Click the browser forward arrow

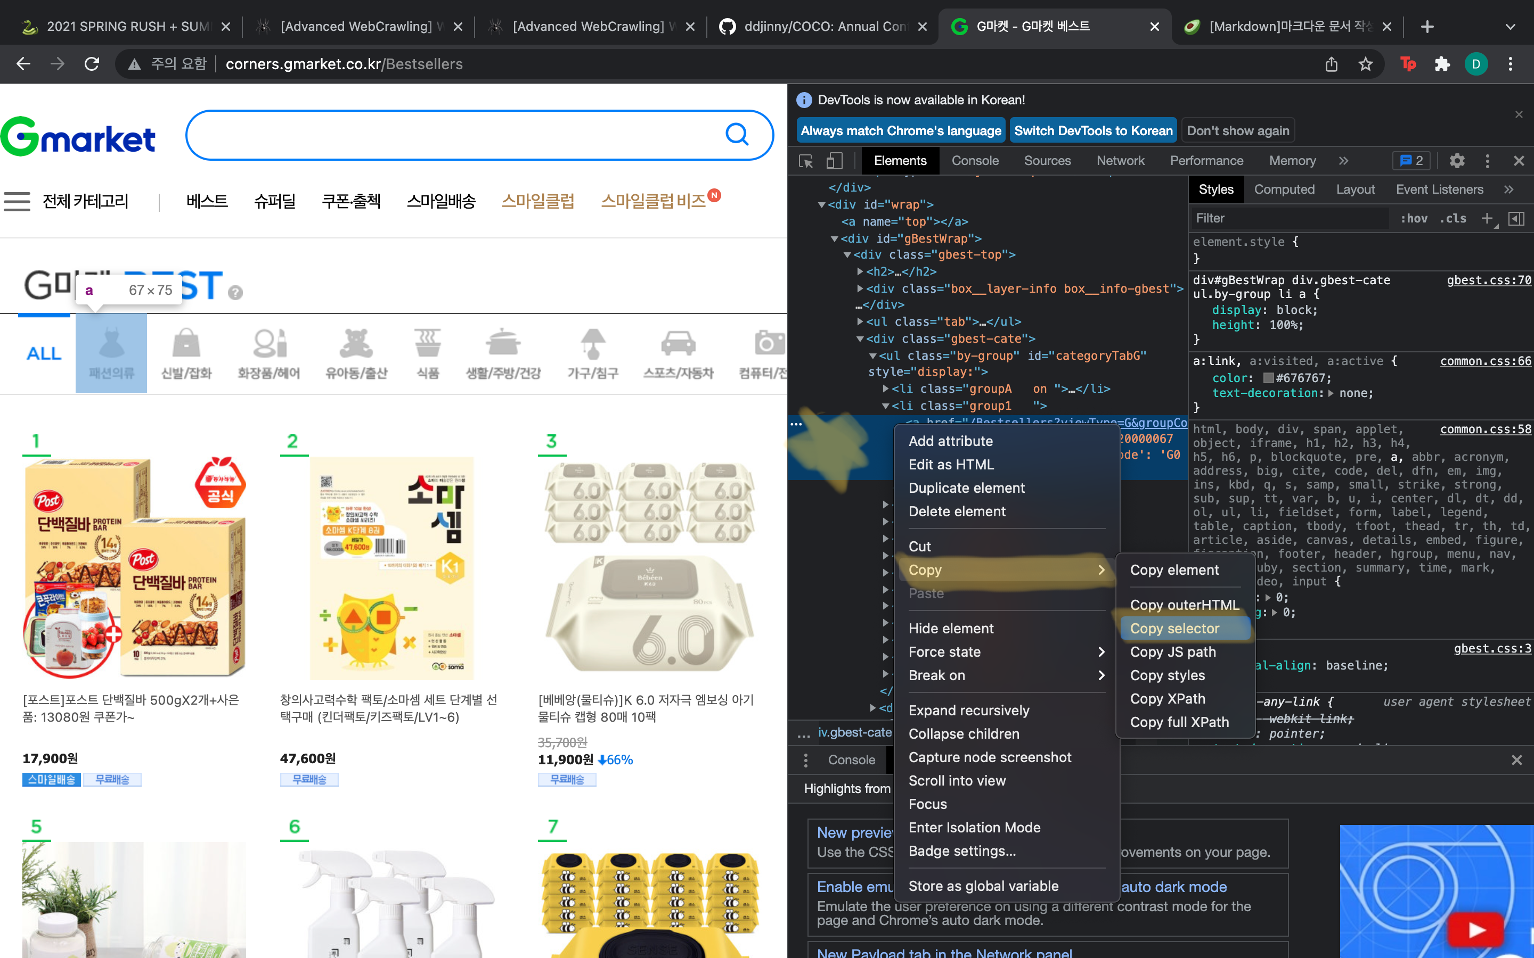point(58,64)
